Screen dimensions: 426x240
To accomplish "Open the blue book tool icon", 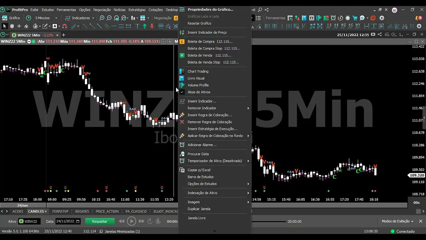I will (x=304, y=18).
